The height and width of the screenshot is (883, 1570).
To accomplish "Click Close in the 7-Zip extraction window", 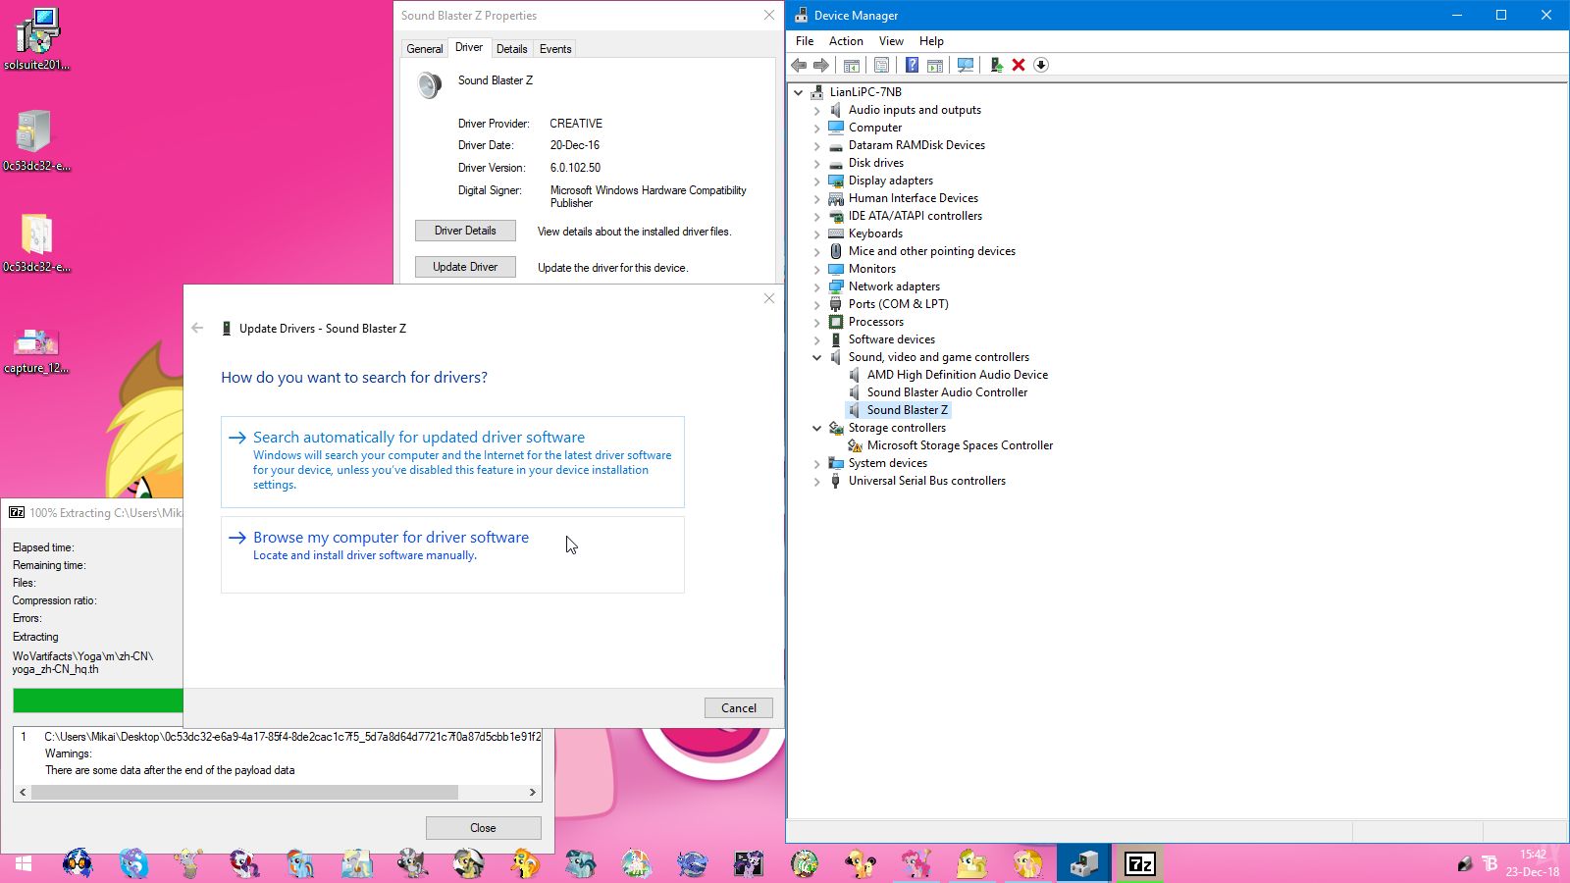I will (x=483, y=828).
